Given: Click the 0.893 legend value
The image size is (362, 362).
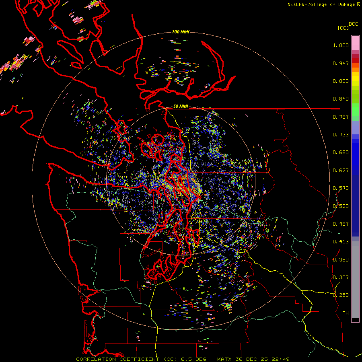Looking at the screenshot, I should pyautogui.click(x=341, y=81).
